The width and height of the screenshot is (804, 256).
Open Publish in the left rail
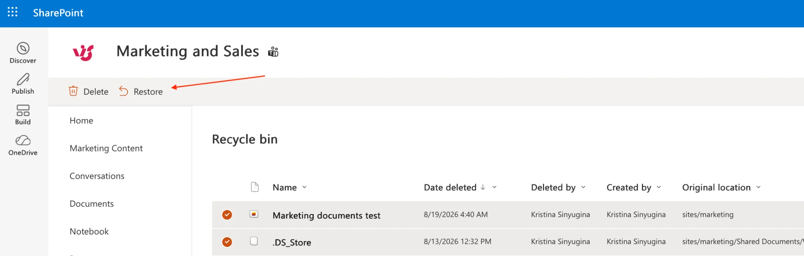click(23, 84)
